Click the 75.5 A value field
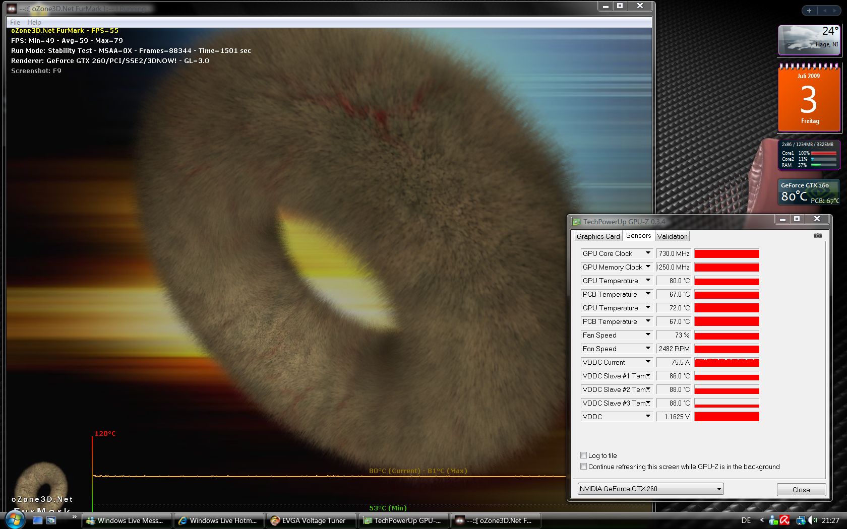Image resolution: width=847 pixels, height=529 pixels. [x=674, y=362]
